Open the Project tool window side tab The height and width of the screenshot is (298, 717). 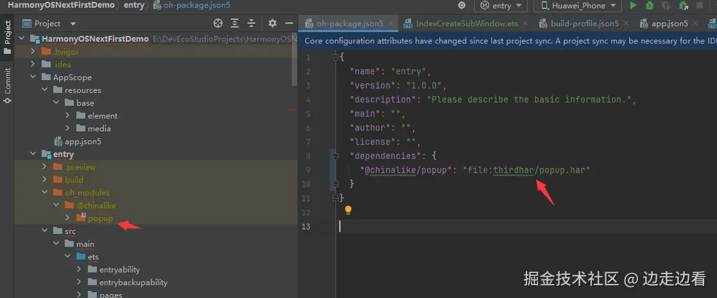7,37
